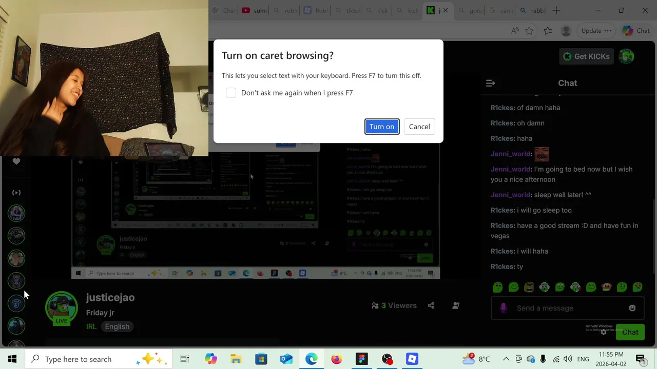Switch to the tiktok search tab
657x369 pixels.
[347, 10]
